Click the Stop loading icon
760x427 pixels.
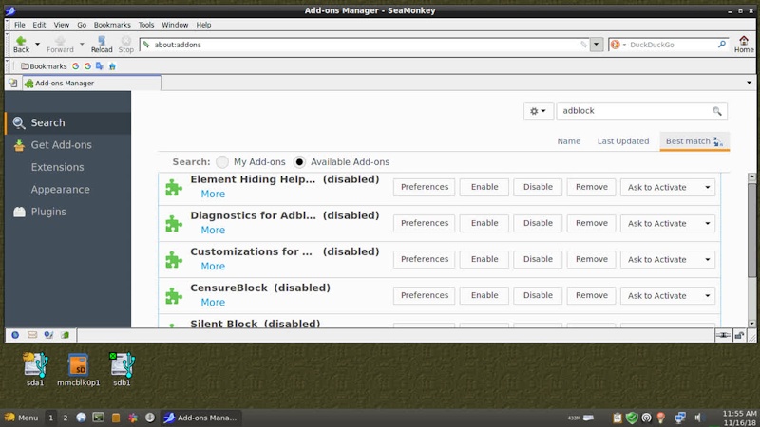pos(126,44)
